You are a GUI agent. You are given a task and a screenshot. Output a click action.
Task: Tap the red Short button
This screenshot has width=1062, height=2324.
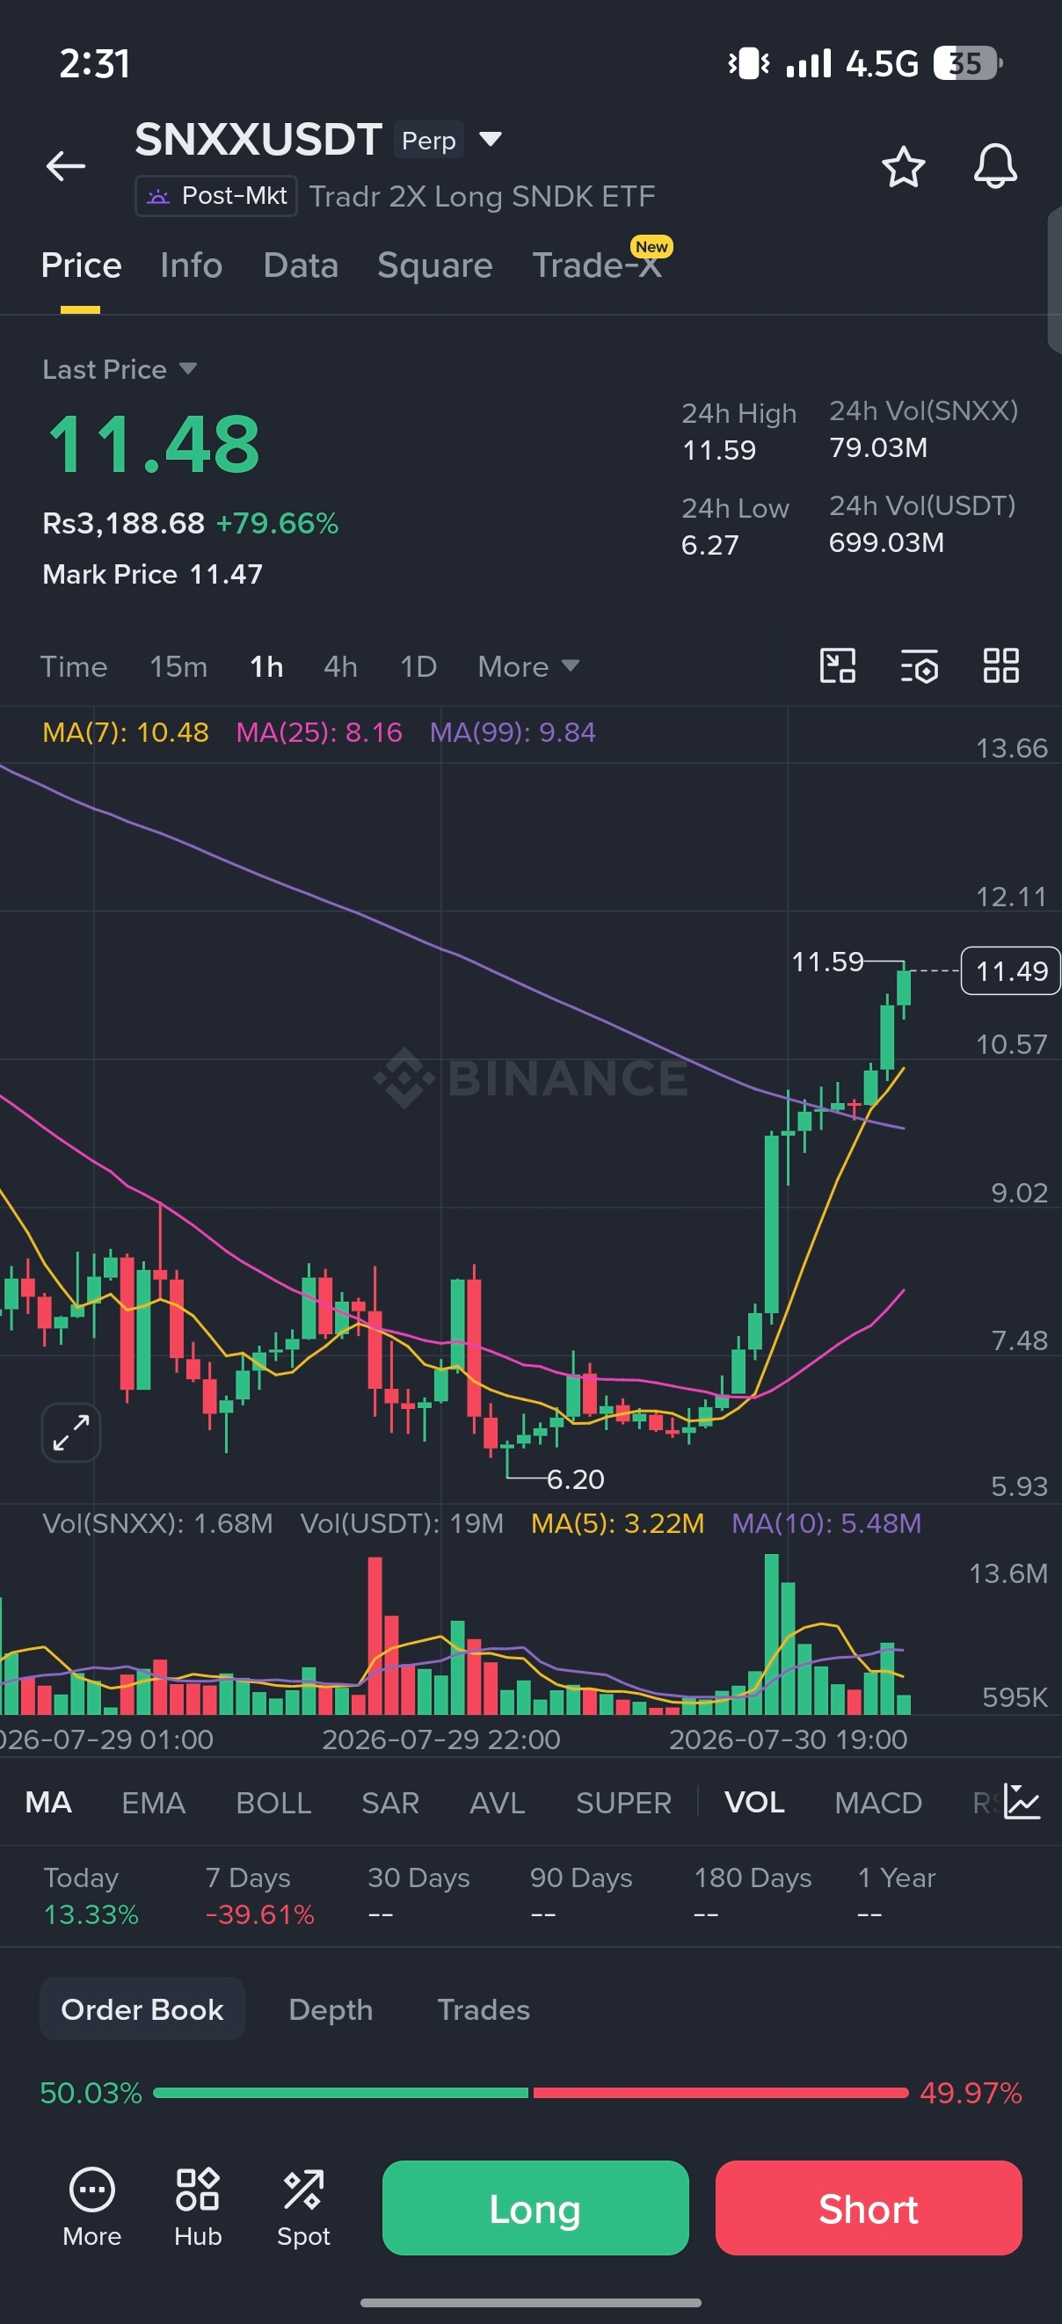point(868,2208)
